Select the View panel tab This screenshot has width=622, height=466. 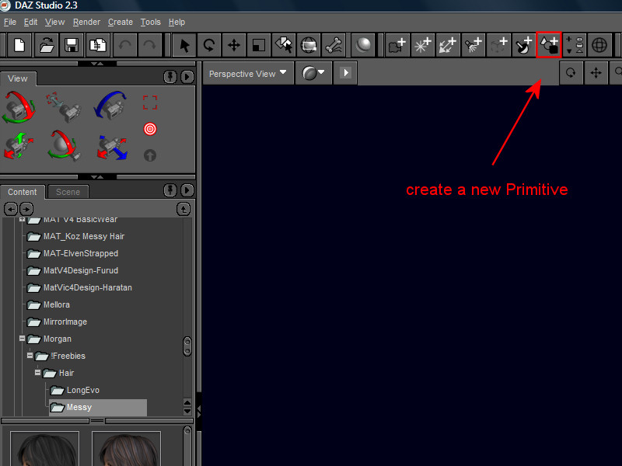18,79
